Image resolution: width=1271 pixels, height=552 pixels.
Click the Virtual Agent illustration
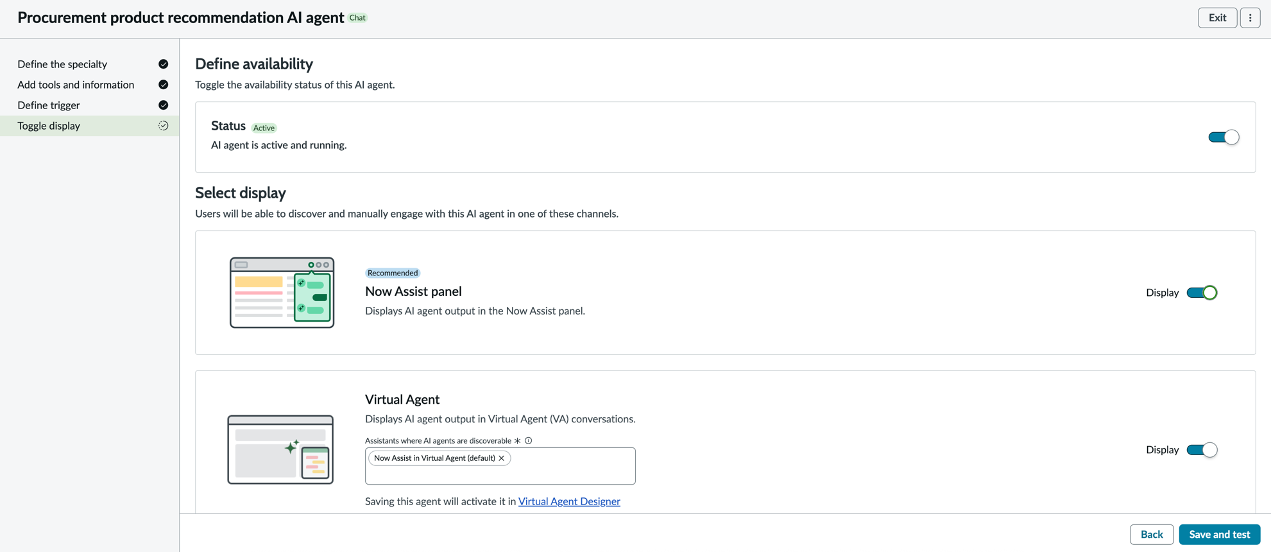280,449
